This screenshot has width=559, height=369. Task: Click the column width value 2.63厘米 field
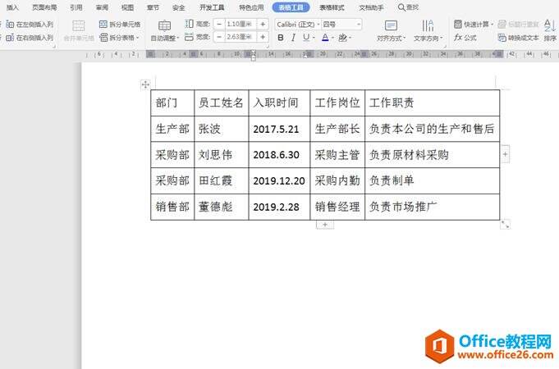click(241, 37)
